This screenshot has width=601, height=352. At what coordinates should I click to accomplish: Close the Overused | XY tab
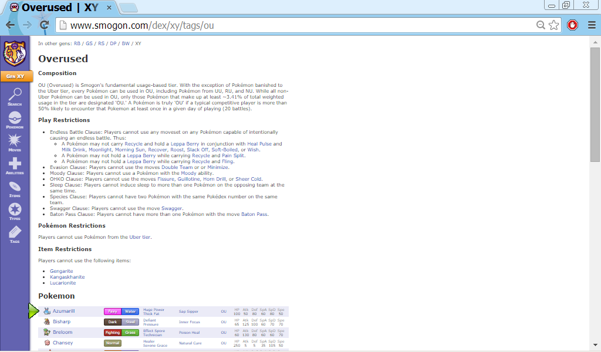click(109, 7)
